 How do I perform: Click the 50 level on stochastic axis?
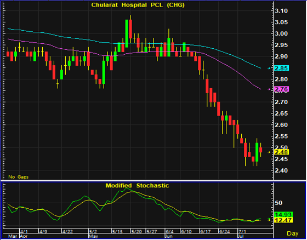tap(278, 203)
